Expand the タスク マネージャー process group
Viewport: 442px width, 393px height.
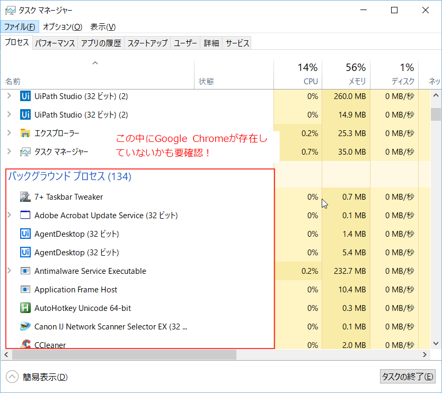point(9,151)
